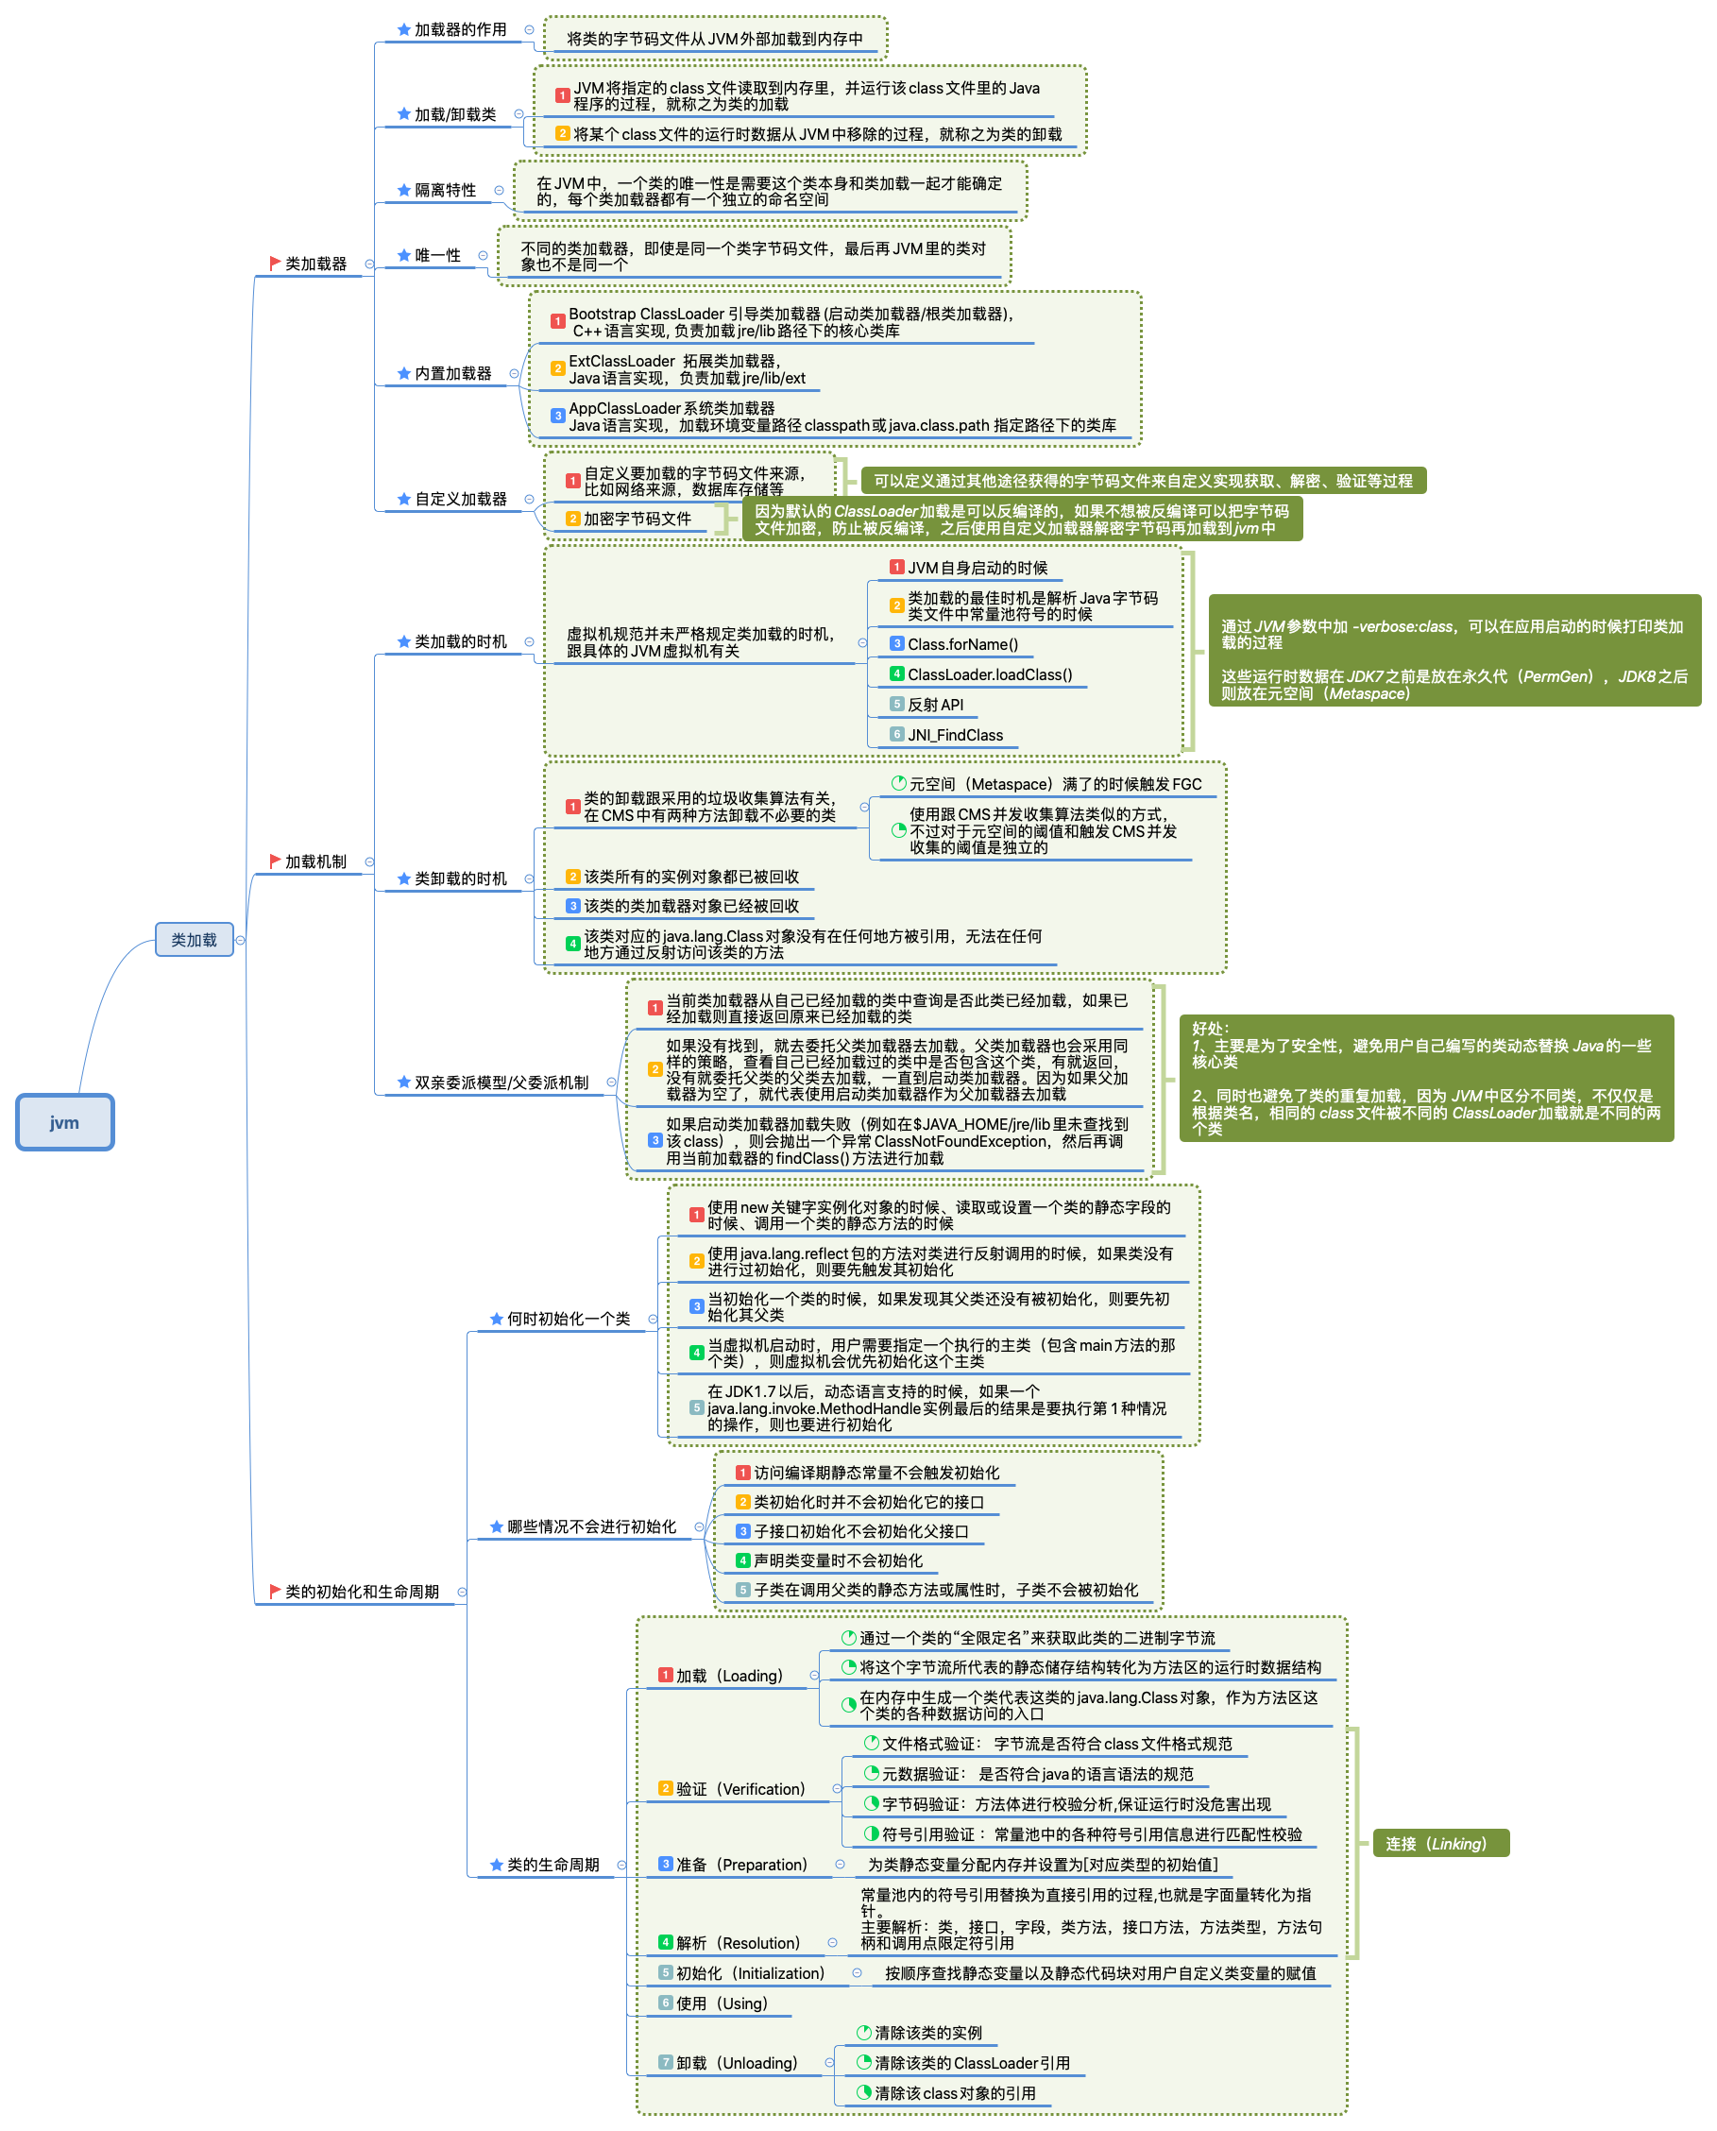Click the blue star icon beside 内置加载器
The image size is (1717, 2131).
click(403, 373)
